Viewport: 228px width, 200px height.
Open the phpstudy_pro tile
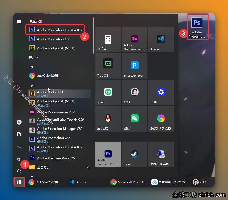pos(134,66)
